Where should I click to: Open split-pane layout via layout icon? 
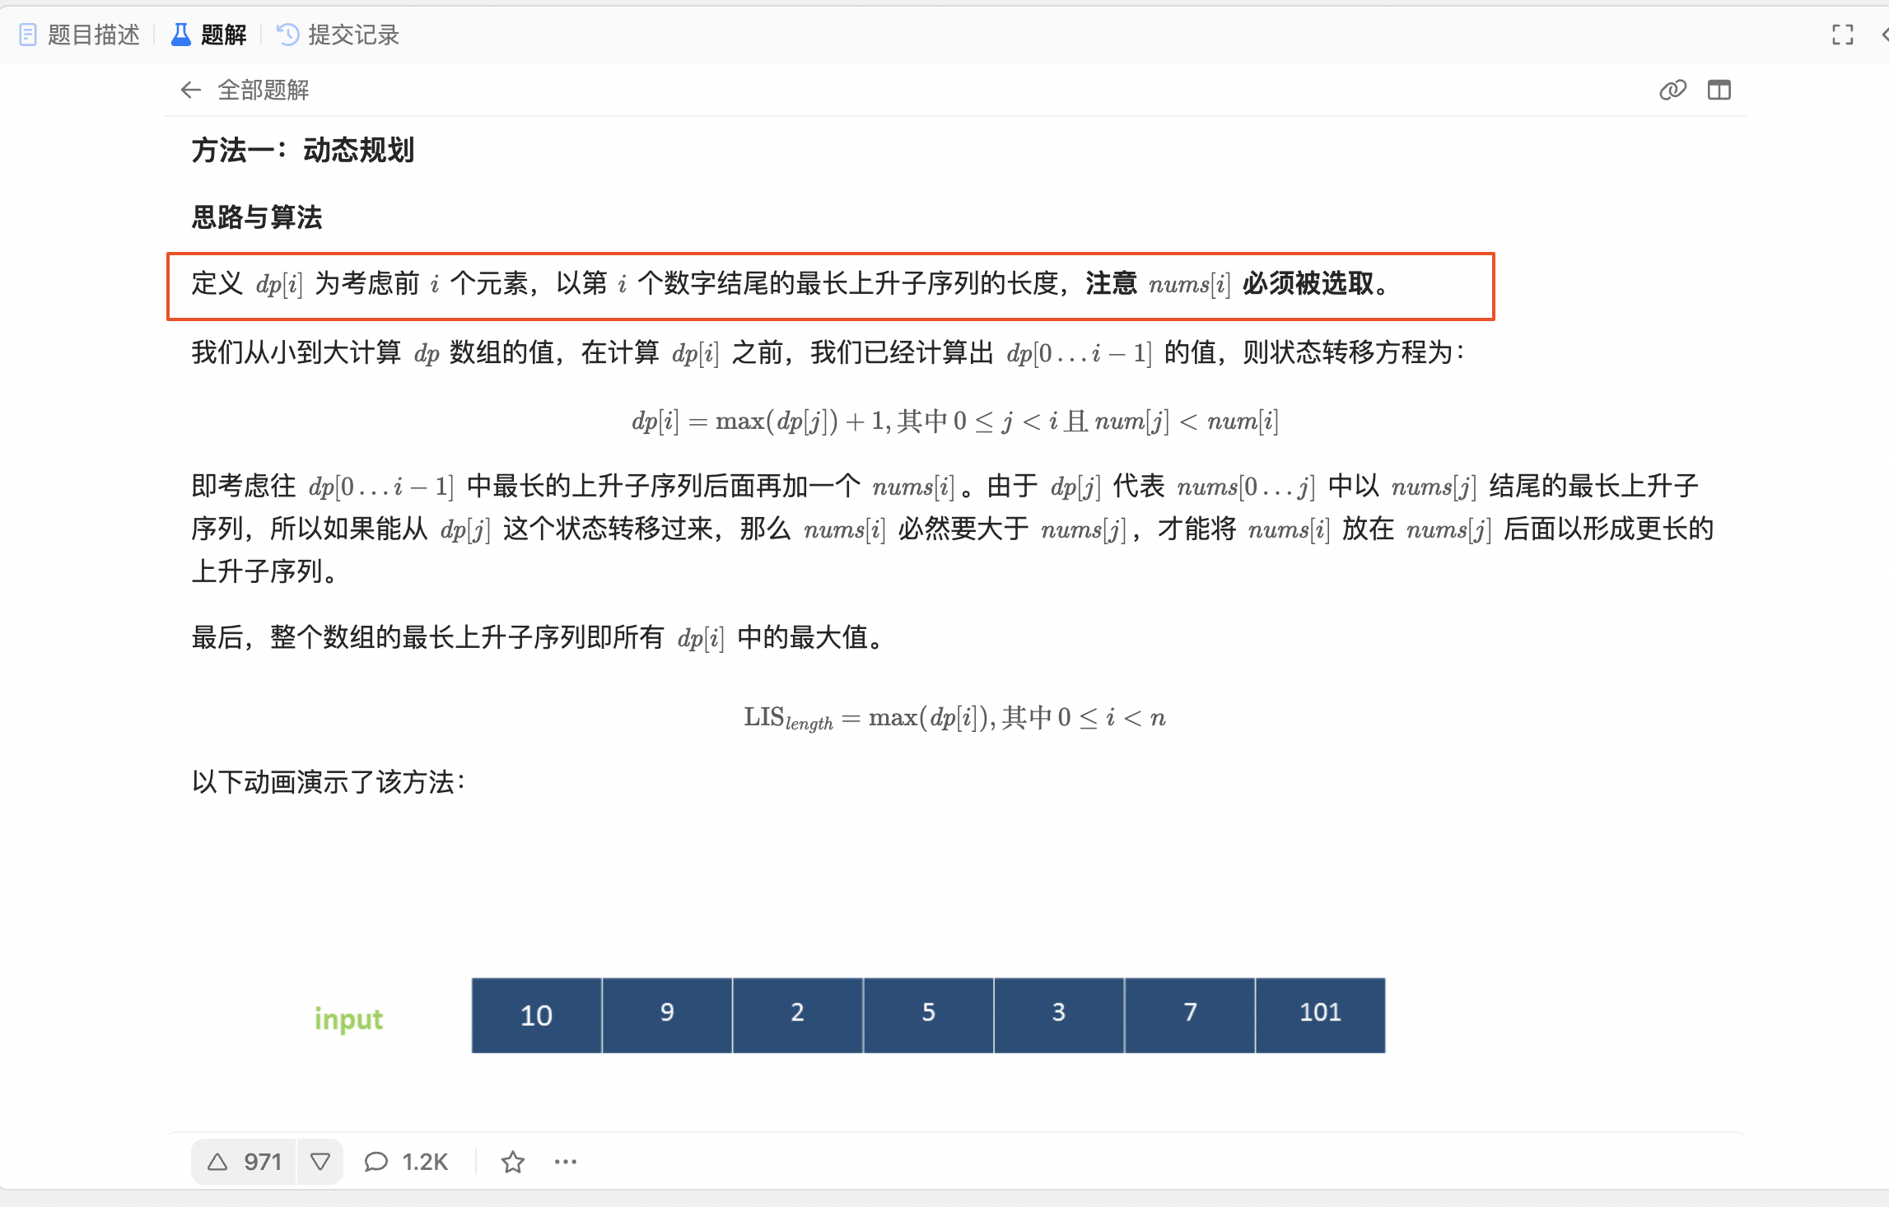coord(1720,91)
